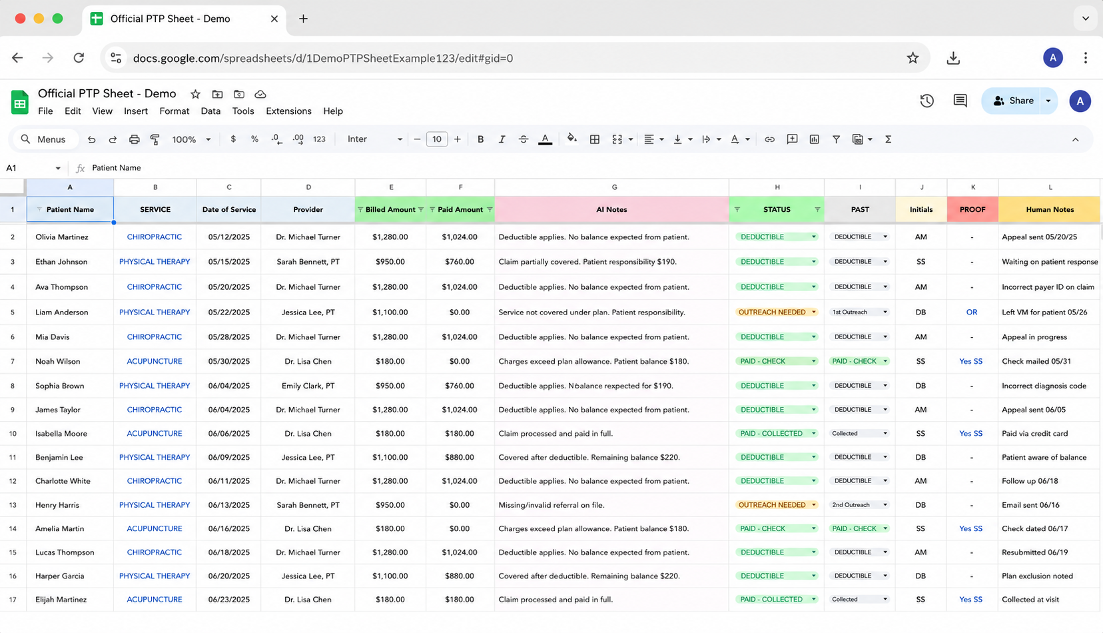Open the Name box cell reference dropdown
The height and width of the screenshot is (633, 1103).
tap(58, 169)
